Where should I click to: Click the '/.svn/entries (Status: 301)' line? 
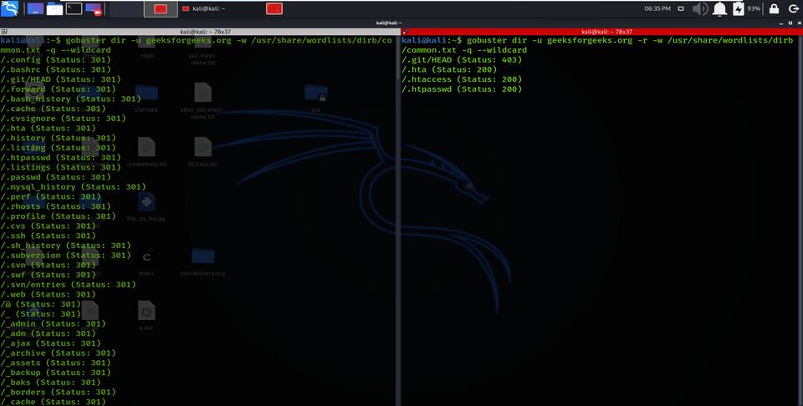68,285
